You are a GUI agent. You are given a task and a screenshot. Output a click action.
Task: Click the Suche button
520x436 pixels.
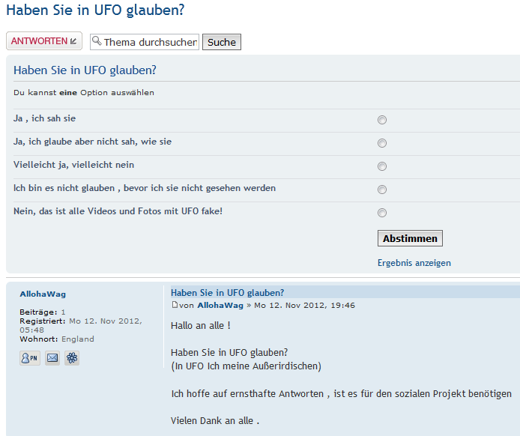pos(222,42)
